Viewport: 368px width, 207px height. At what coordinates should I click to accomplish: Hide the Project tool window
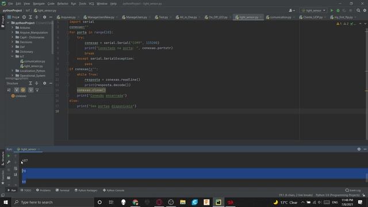tap(51, 17)
